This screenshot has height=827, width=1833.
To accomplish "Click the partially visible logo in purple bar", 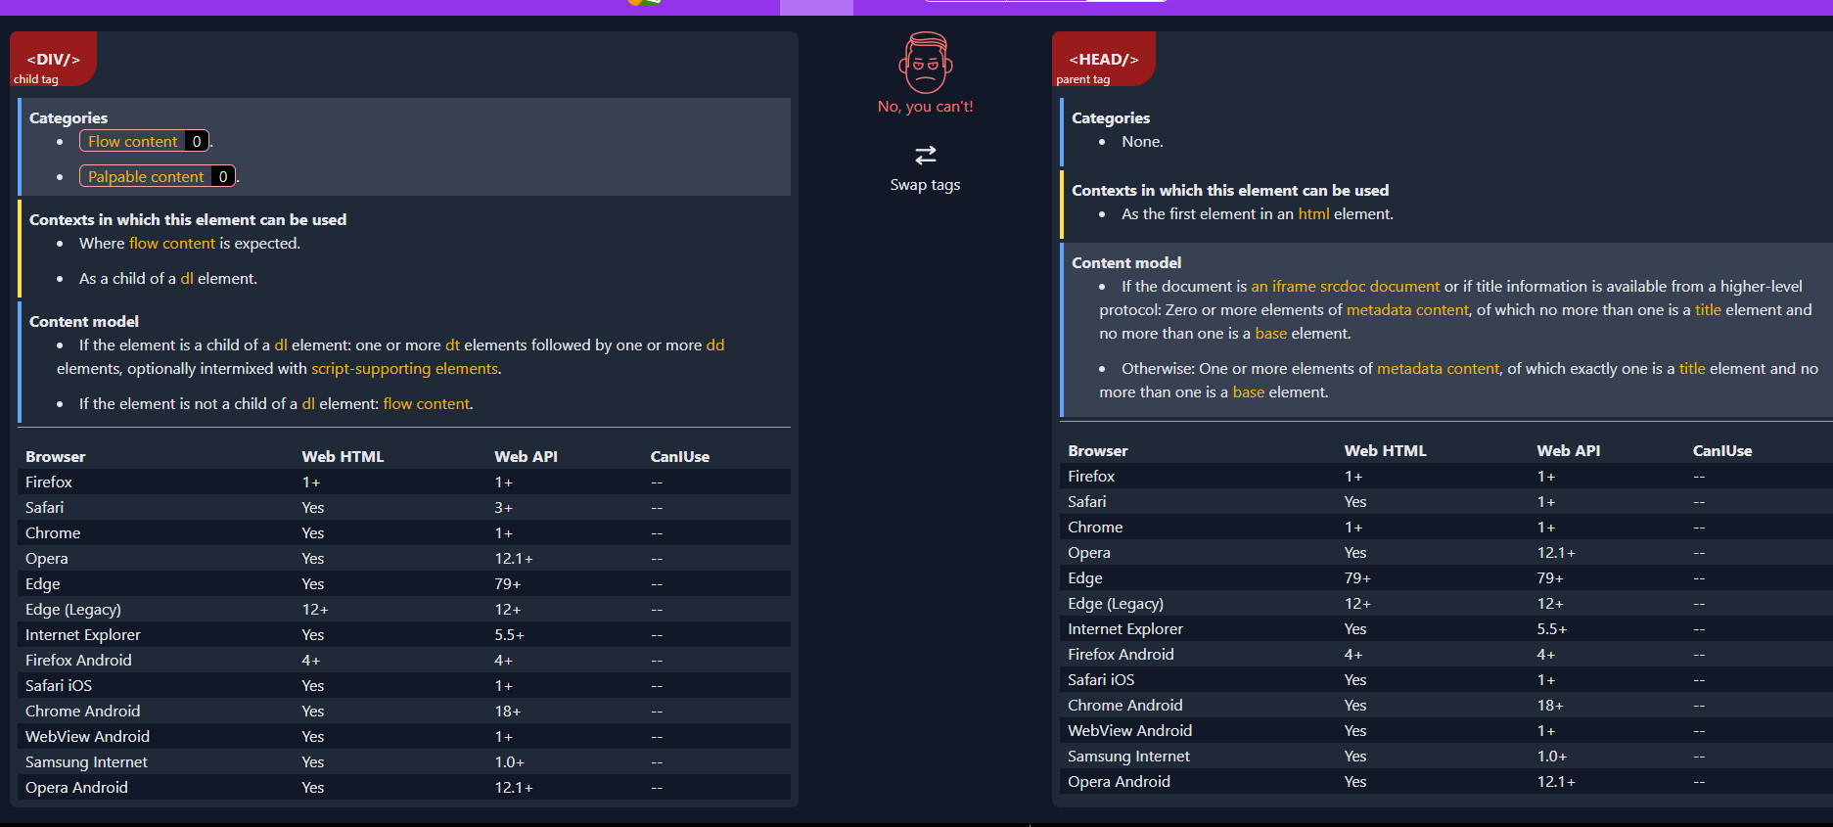I will 644,3.
